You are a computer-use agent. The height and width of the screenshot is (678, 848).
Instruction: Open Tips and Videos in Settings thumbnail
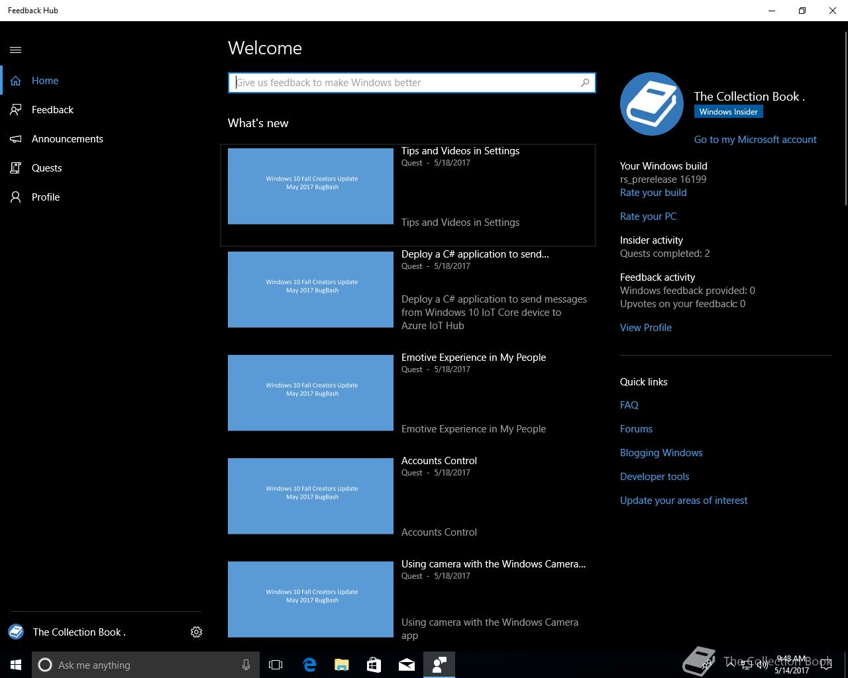point(311,186)
